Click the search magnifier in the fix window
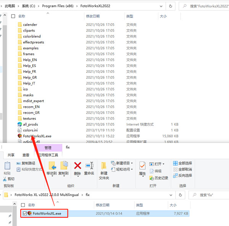The image size is (229, 226). pos(195,195)
